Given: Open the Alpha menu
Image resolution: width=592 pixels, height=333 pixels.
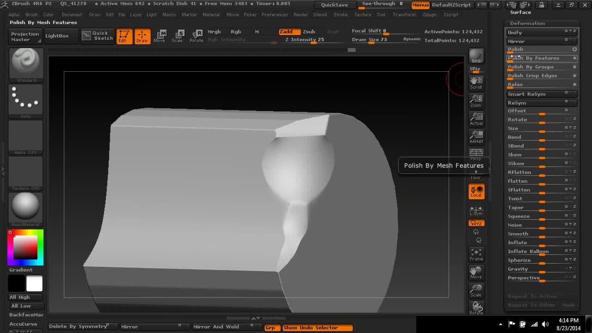Looking at the screenshot, I should pos(14,15).
